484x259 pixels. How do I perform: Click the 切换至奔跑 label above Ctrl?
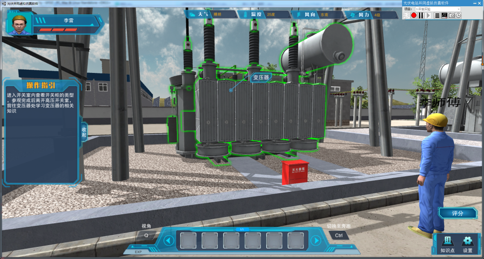[x=339, y=226]
